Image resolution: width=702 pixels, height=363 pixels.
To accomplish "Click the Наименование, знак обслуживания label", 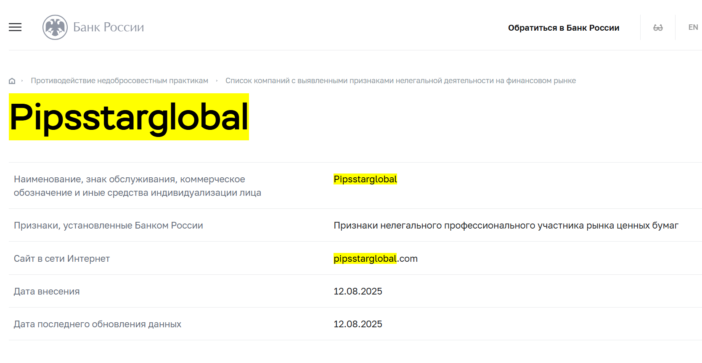I will [138, 186].
